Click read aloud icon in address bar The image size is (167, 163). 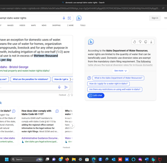pyautogui.click(x=163, y=8)
